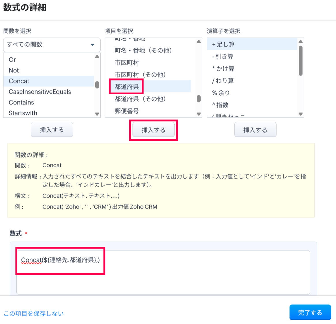Click 挿入する under function list
The image size is (336, 324).
[52, 130]
